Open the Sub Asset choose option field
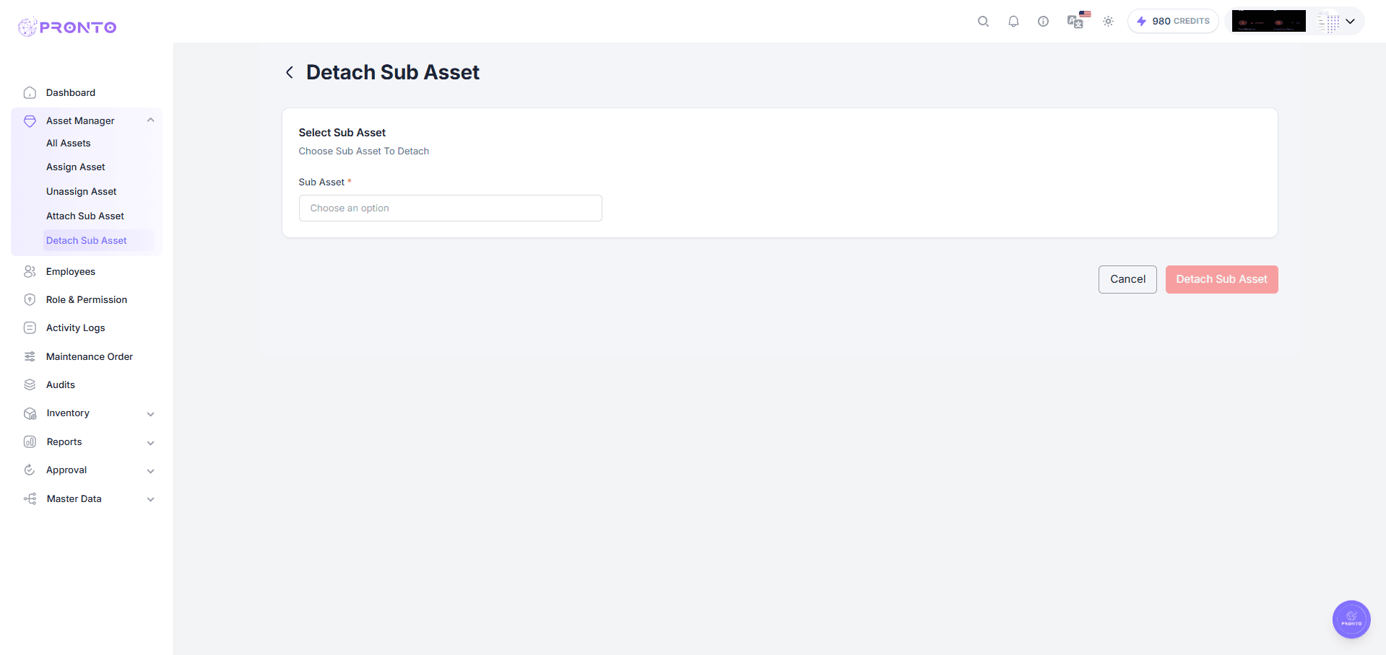The width and height of the screenshot is (1386, 655). point(450,208)
